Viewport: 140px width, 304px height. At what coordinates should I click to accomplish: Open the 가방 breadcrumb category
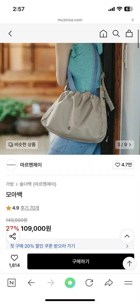click(x=10, y=184)
